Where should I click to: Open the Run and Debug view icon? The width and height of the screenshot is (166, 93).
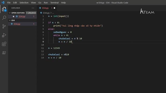coord(4,35)
